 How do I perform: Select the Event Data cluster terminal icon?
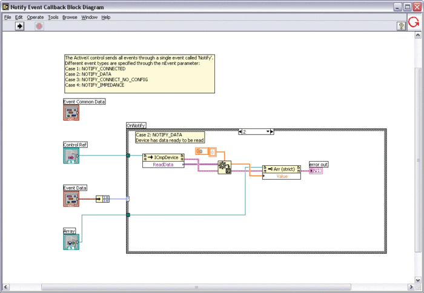click(x=71, y=199)
